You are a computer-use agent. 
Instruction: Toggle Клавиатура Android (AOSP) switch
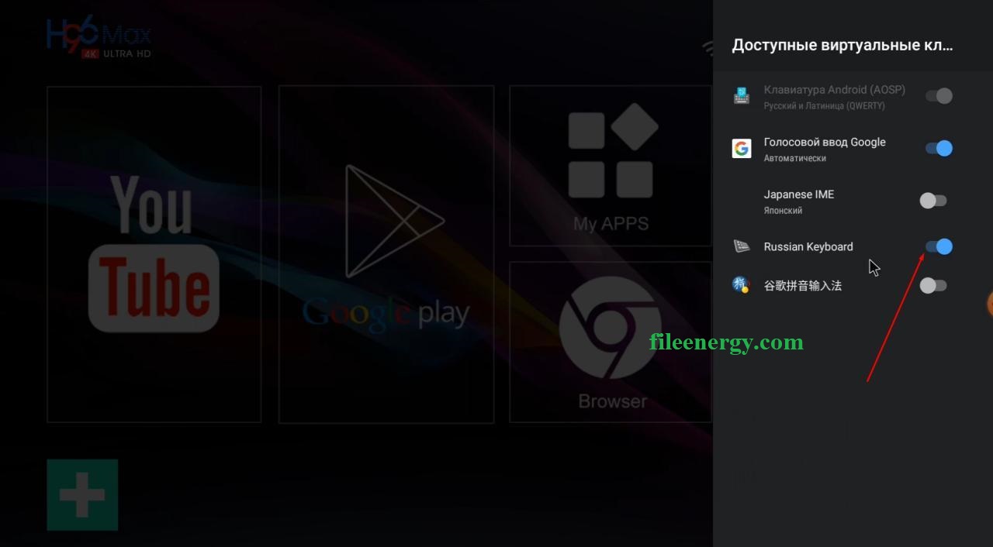pos(939,96)
